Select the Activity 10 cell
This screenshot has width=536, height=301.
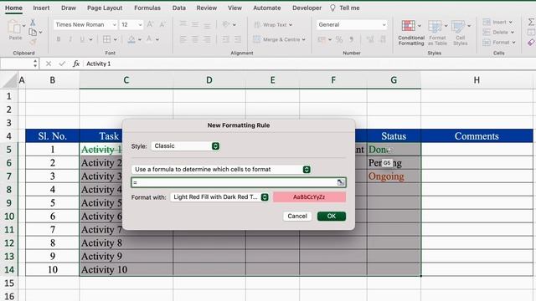[x=126, y=269]
